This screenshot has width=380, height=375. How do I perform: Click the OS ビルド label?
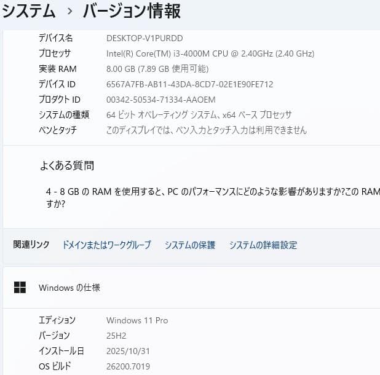coord(55,366)
